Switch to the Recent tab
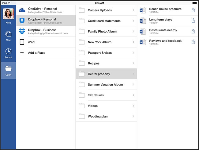This screenshot has height=150, width=199. (x=8, y=53)
